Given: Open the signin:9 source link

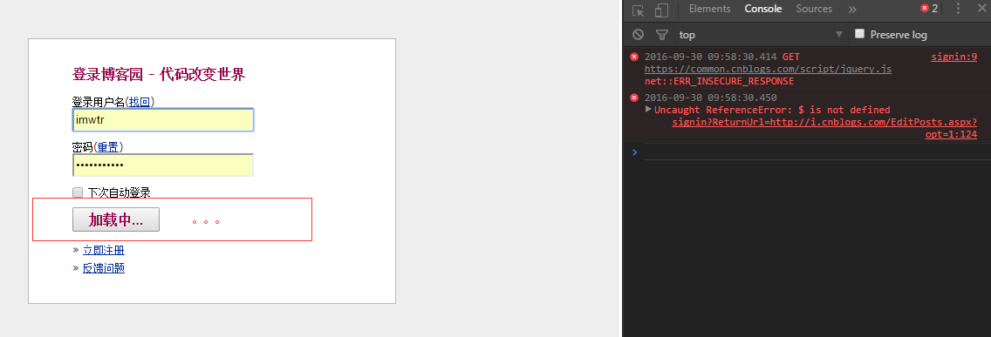Looking at the screenshot, I should 953,57.
